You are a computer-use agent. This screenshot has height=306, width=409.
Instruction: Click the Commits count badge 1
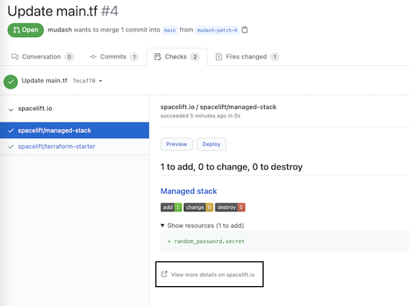[134, 57]
